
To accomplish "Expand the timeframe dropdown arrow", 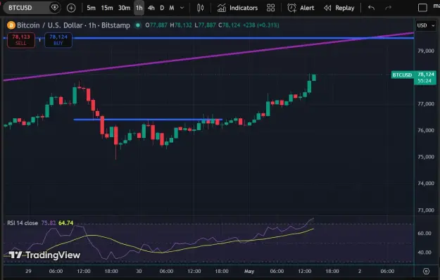I will pyautogui.click(x=182, y=8).
